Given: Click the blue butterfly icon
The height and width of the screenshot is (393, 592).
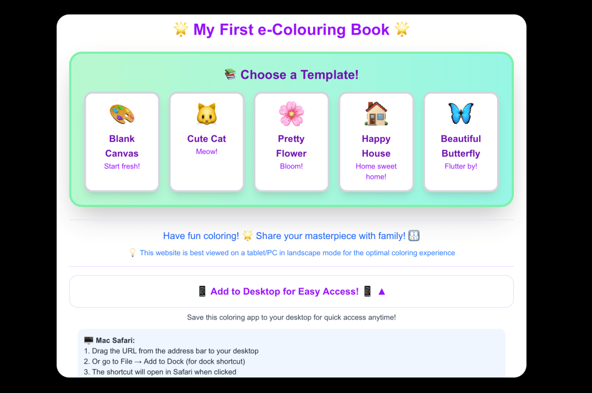Looking at the screenshot, I should pos(461,113).
